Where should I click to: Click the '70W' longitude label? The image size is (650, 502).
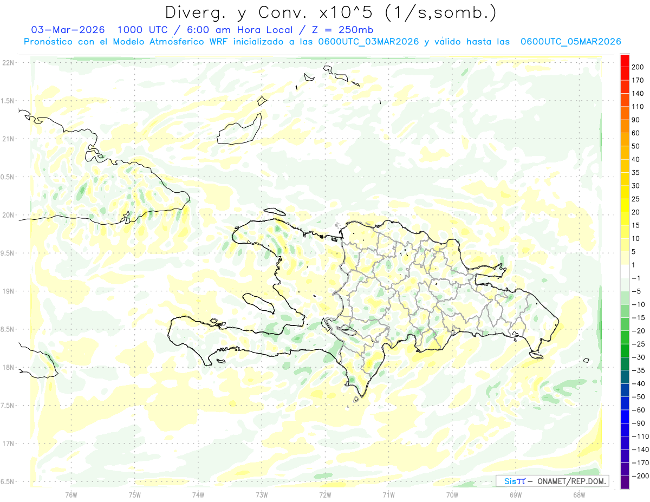click(x=452, y=494)
